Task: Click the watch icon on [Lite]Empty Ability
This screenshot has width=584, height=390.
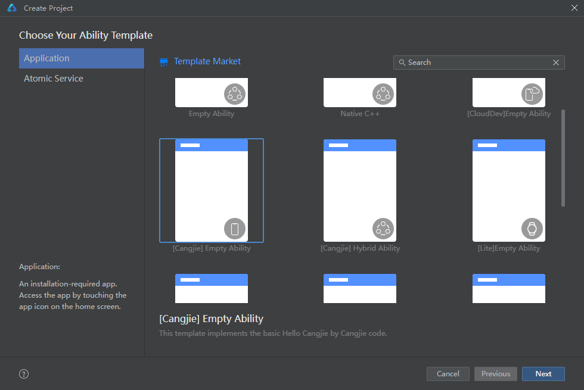Action: coord(532,229)
